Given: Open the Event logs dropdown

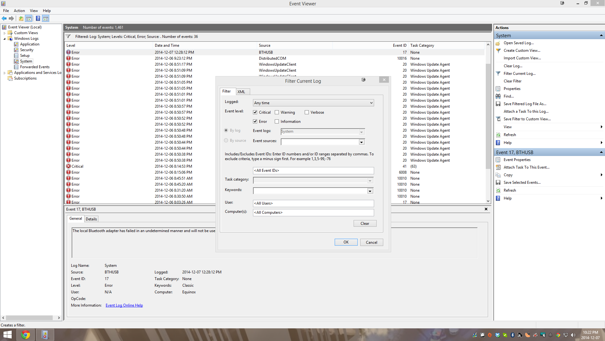Looking at the screenshot, I should 361,132.
